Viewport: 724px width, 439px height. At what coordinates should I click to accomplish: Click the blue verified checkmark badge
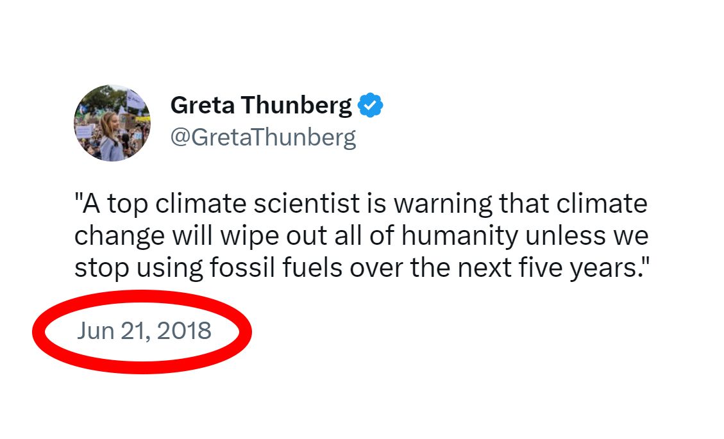pyautogui.click(x=370, y=105)
